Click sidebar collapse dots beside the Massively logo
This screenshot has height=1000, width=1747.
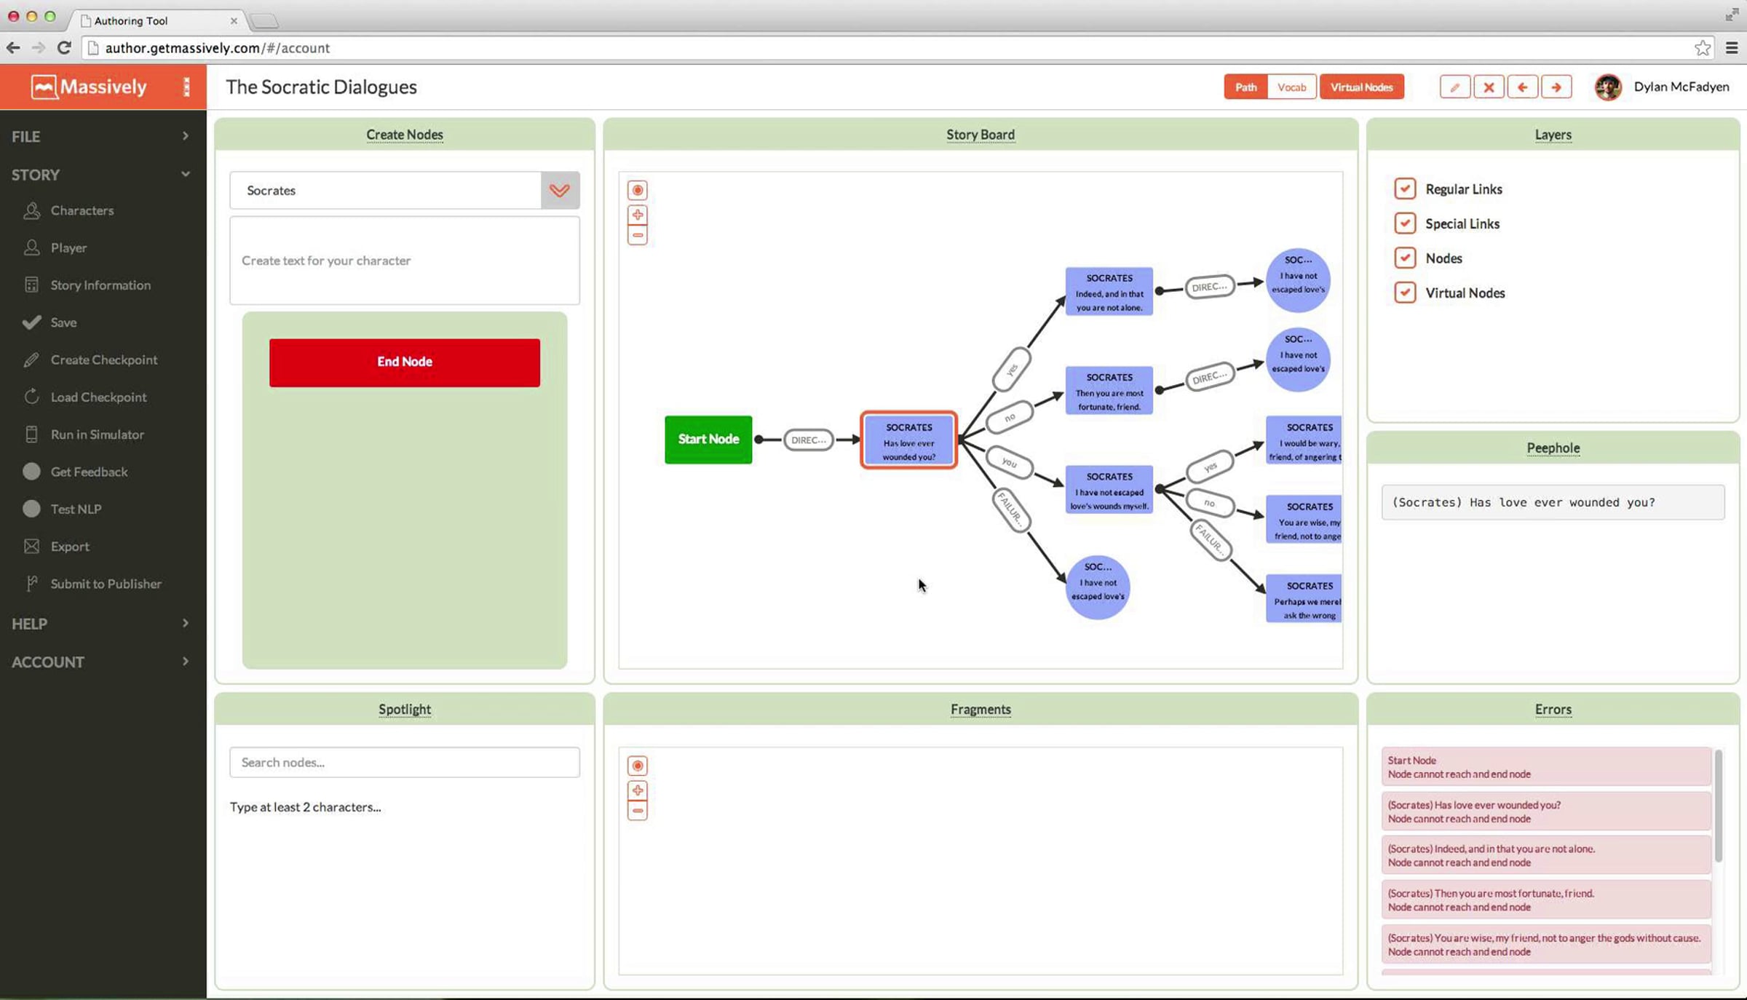tap(186, 87)
